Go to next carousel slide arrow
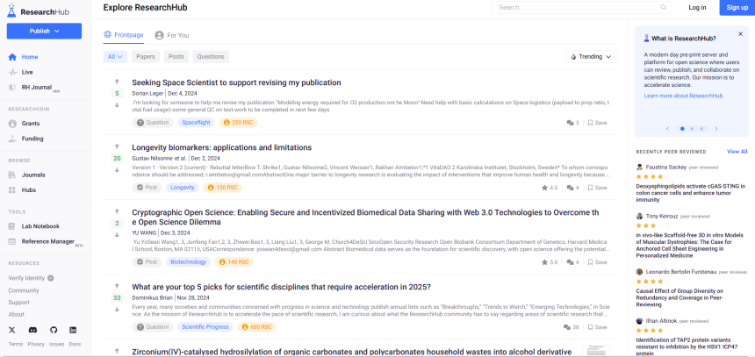This screenshot has height=357, width=755. coord(716,128)
